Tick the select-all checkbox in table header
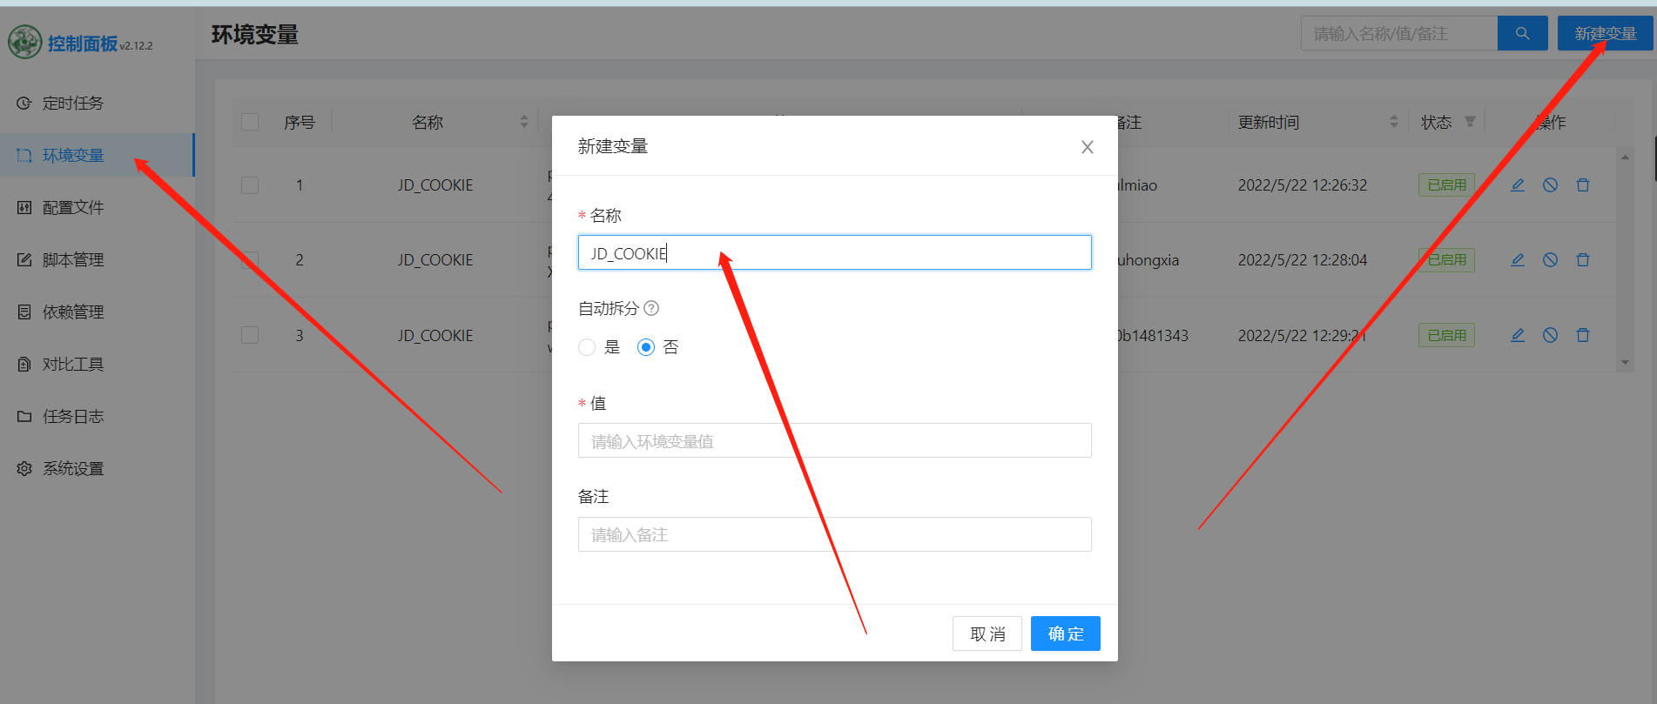The height and width of the screenshot is (704, 1657). click(x=250, y=122)
